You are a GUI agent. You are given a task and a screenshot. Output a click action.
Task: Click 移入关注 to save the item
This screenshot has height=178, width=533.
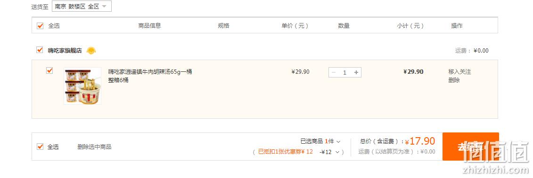click(x=459, y=72)
